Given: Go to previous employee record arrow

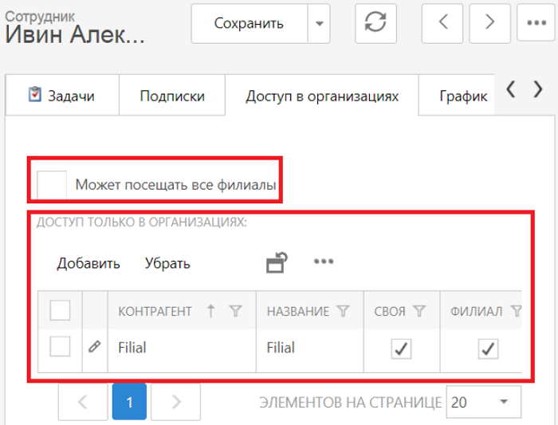Looking at the screenshot, I should point(442,23).
